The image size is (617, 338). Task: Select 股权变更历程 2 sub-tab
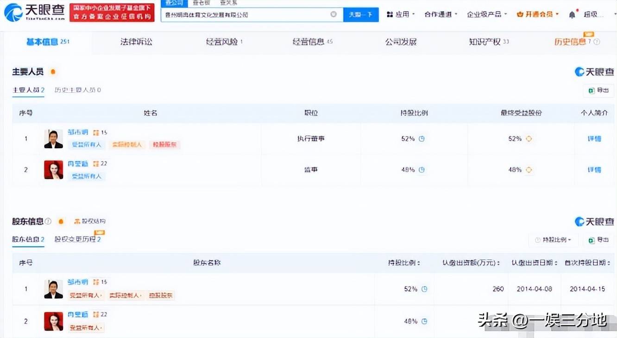coord(77,240)
